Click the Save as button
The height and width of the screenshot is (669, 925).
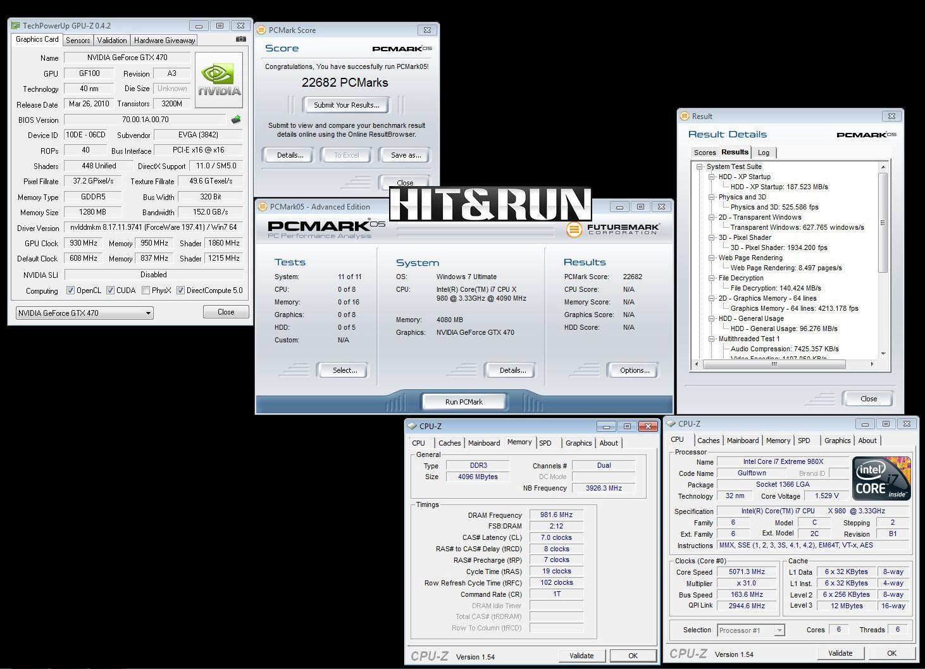[406, 155]
